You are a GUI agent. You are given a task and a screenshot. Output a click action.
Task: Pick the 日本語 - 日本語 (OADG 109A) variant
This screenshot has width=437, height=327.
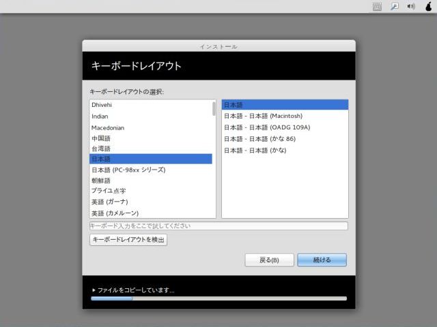tap(266, 127)
